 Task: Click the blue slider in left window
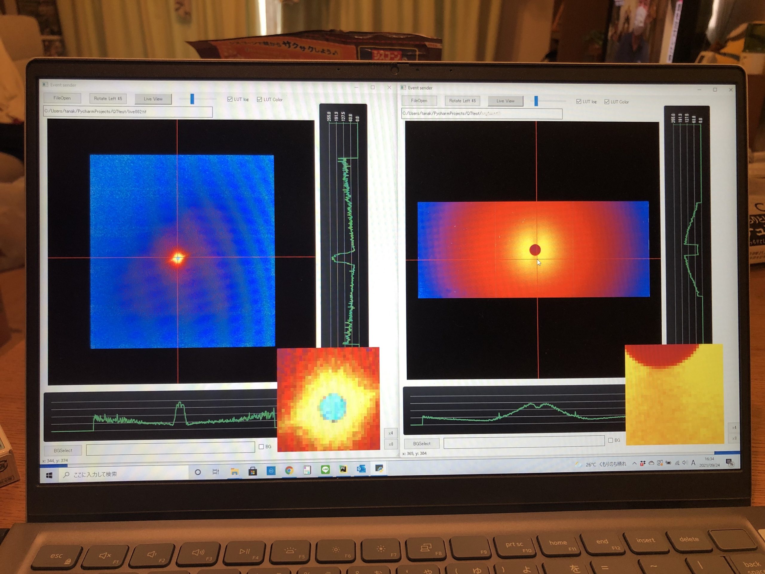coord(192,99)
